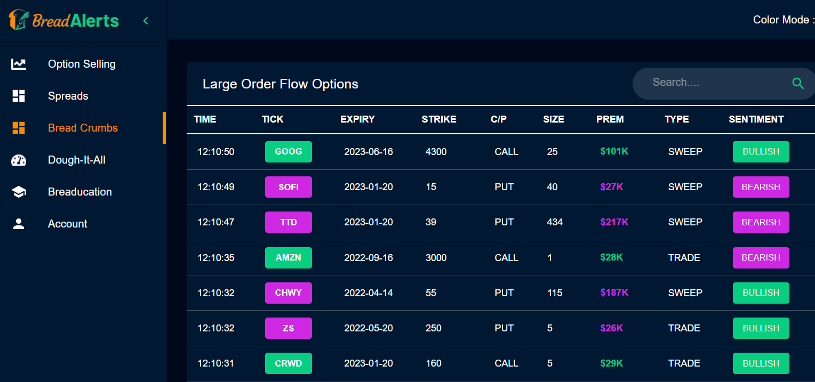This screenshot has width=815, height=382.
Task: Click the Large Order Flow Options title
Action: (281, 84)
